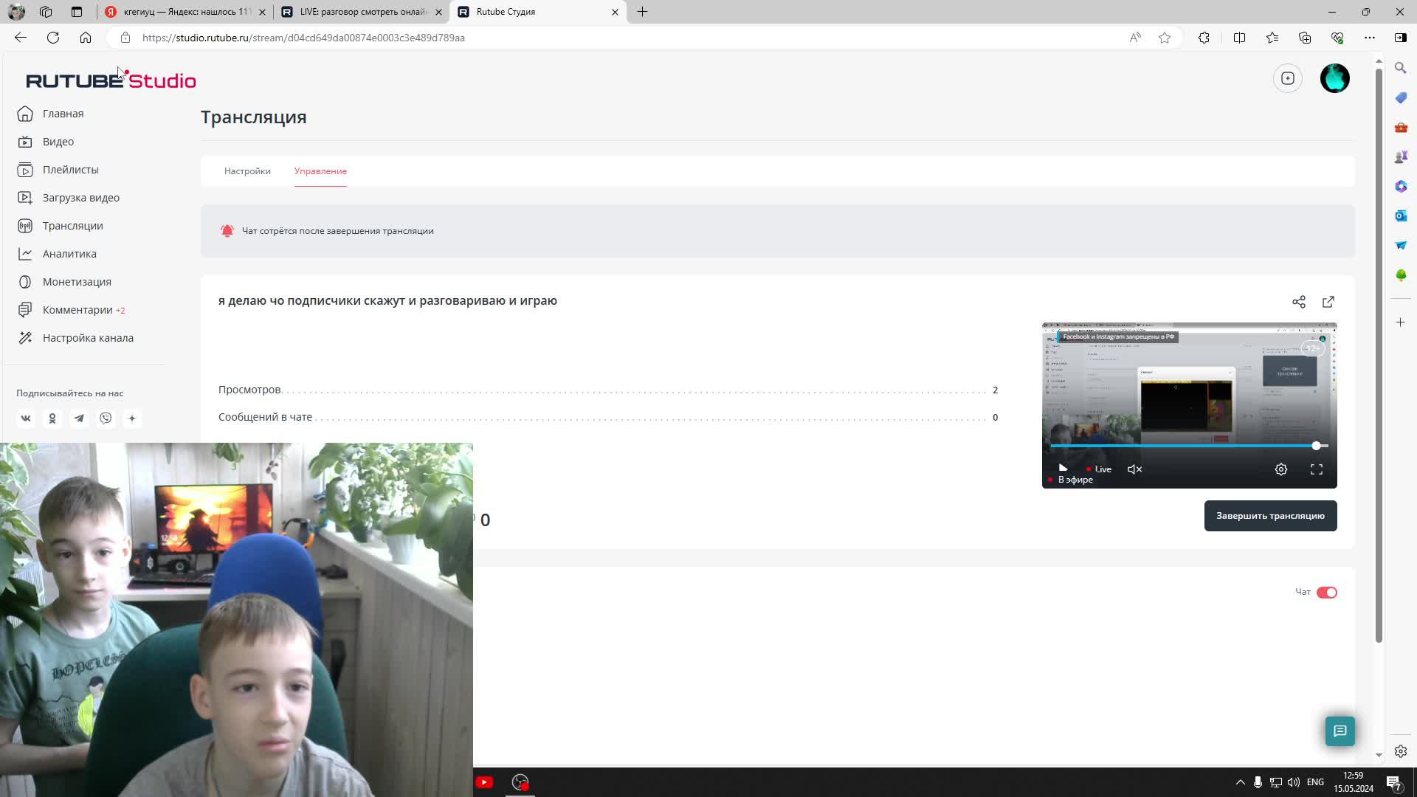Enter fullscreen in the stream preview
This screenshot has width=1417, height=797.
[1316, 469]
